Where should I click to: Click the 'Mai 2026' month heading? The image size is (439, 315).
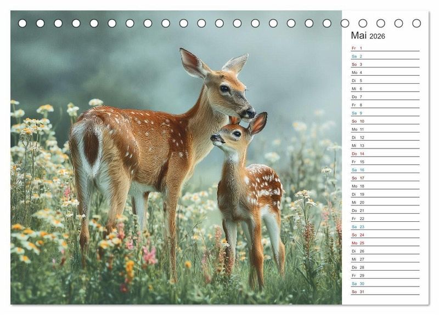(368, 36)
